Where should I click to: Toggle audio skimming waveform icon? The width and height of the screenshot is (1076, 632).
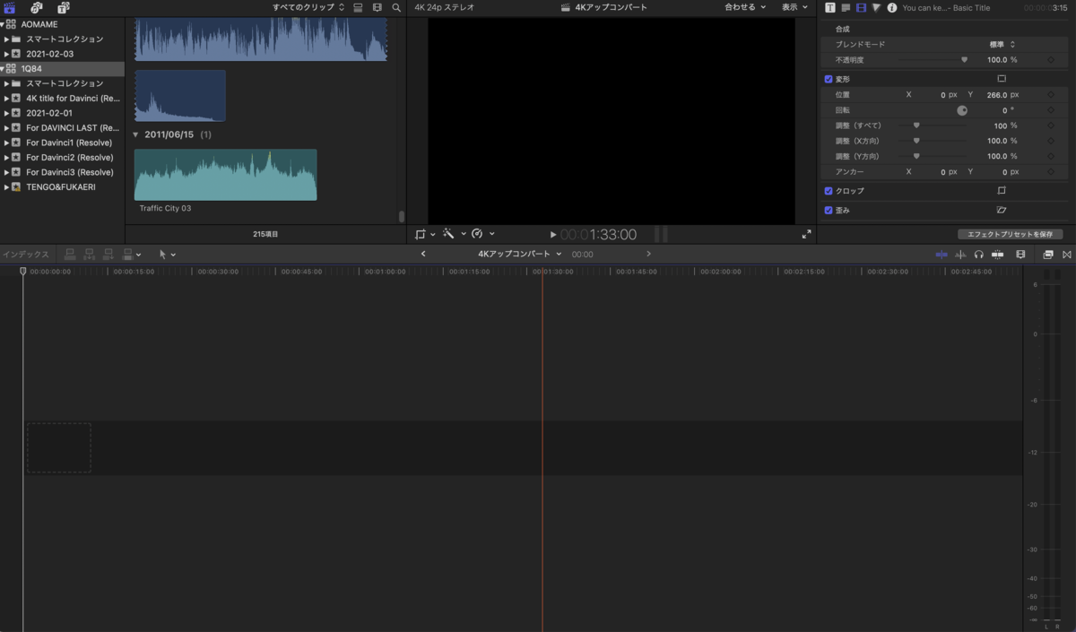click(x=960, y=255)
